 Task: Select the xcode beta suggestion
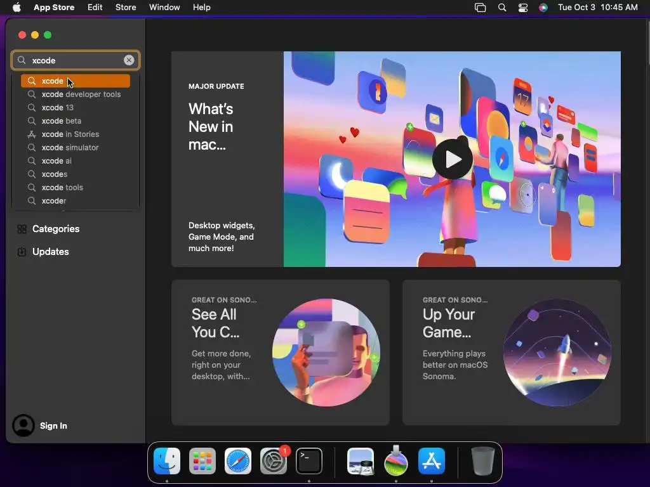click(76, 121)
